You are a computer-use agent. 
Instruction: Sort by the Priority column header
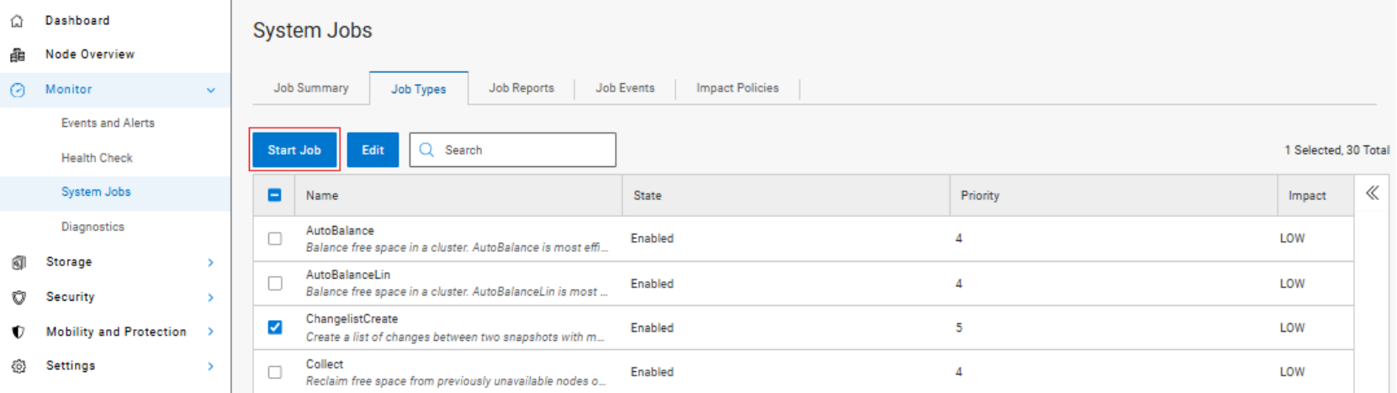[x=980, y=196]
